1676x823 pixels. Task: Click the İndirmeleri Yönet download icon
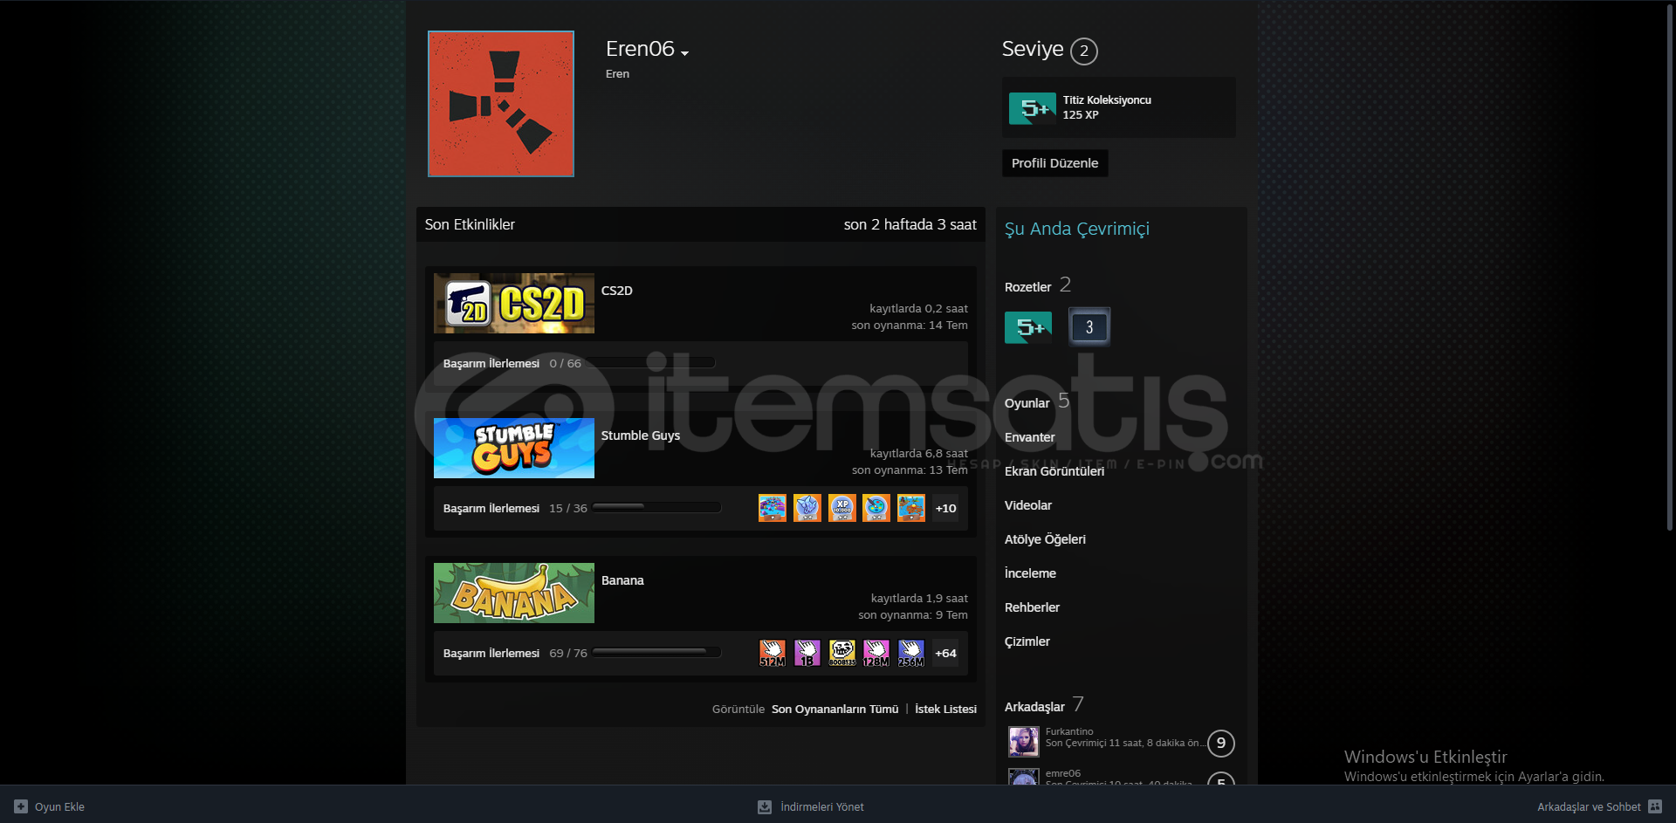pyautogui.click(x=765, y=806)
